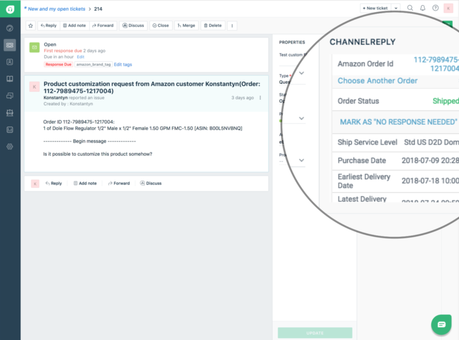Open the Admin gear icon in sidebar
Screen dimensions: 459x340
tap(10, 147)
